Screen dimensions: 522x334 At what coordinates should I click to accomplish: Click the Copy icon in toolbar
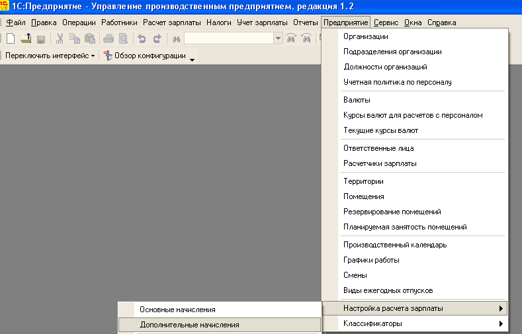(75, 38)
